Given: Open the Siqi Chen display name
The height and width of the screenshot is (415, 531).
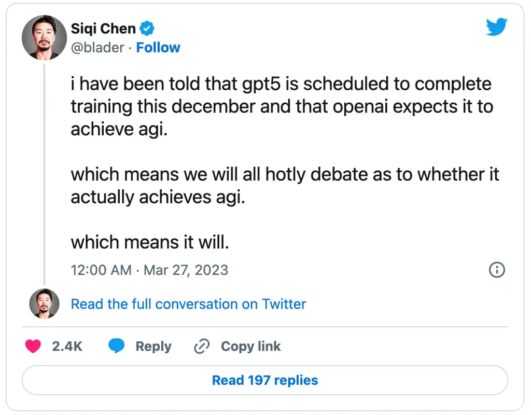Looking at the screenshot, I should [103, 29].
